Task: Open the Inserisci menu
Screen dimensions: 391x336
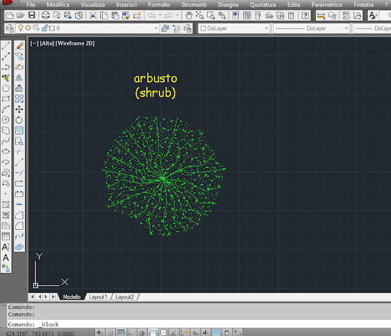Action: point(126,5)
